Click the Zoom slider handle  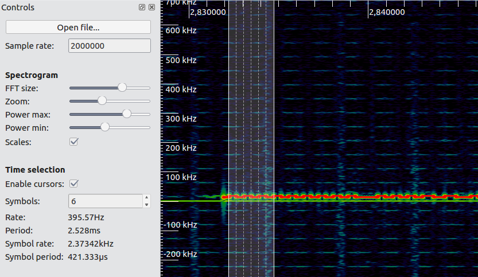[102, 100]
